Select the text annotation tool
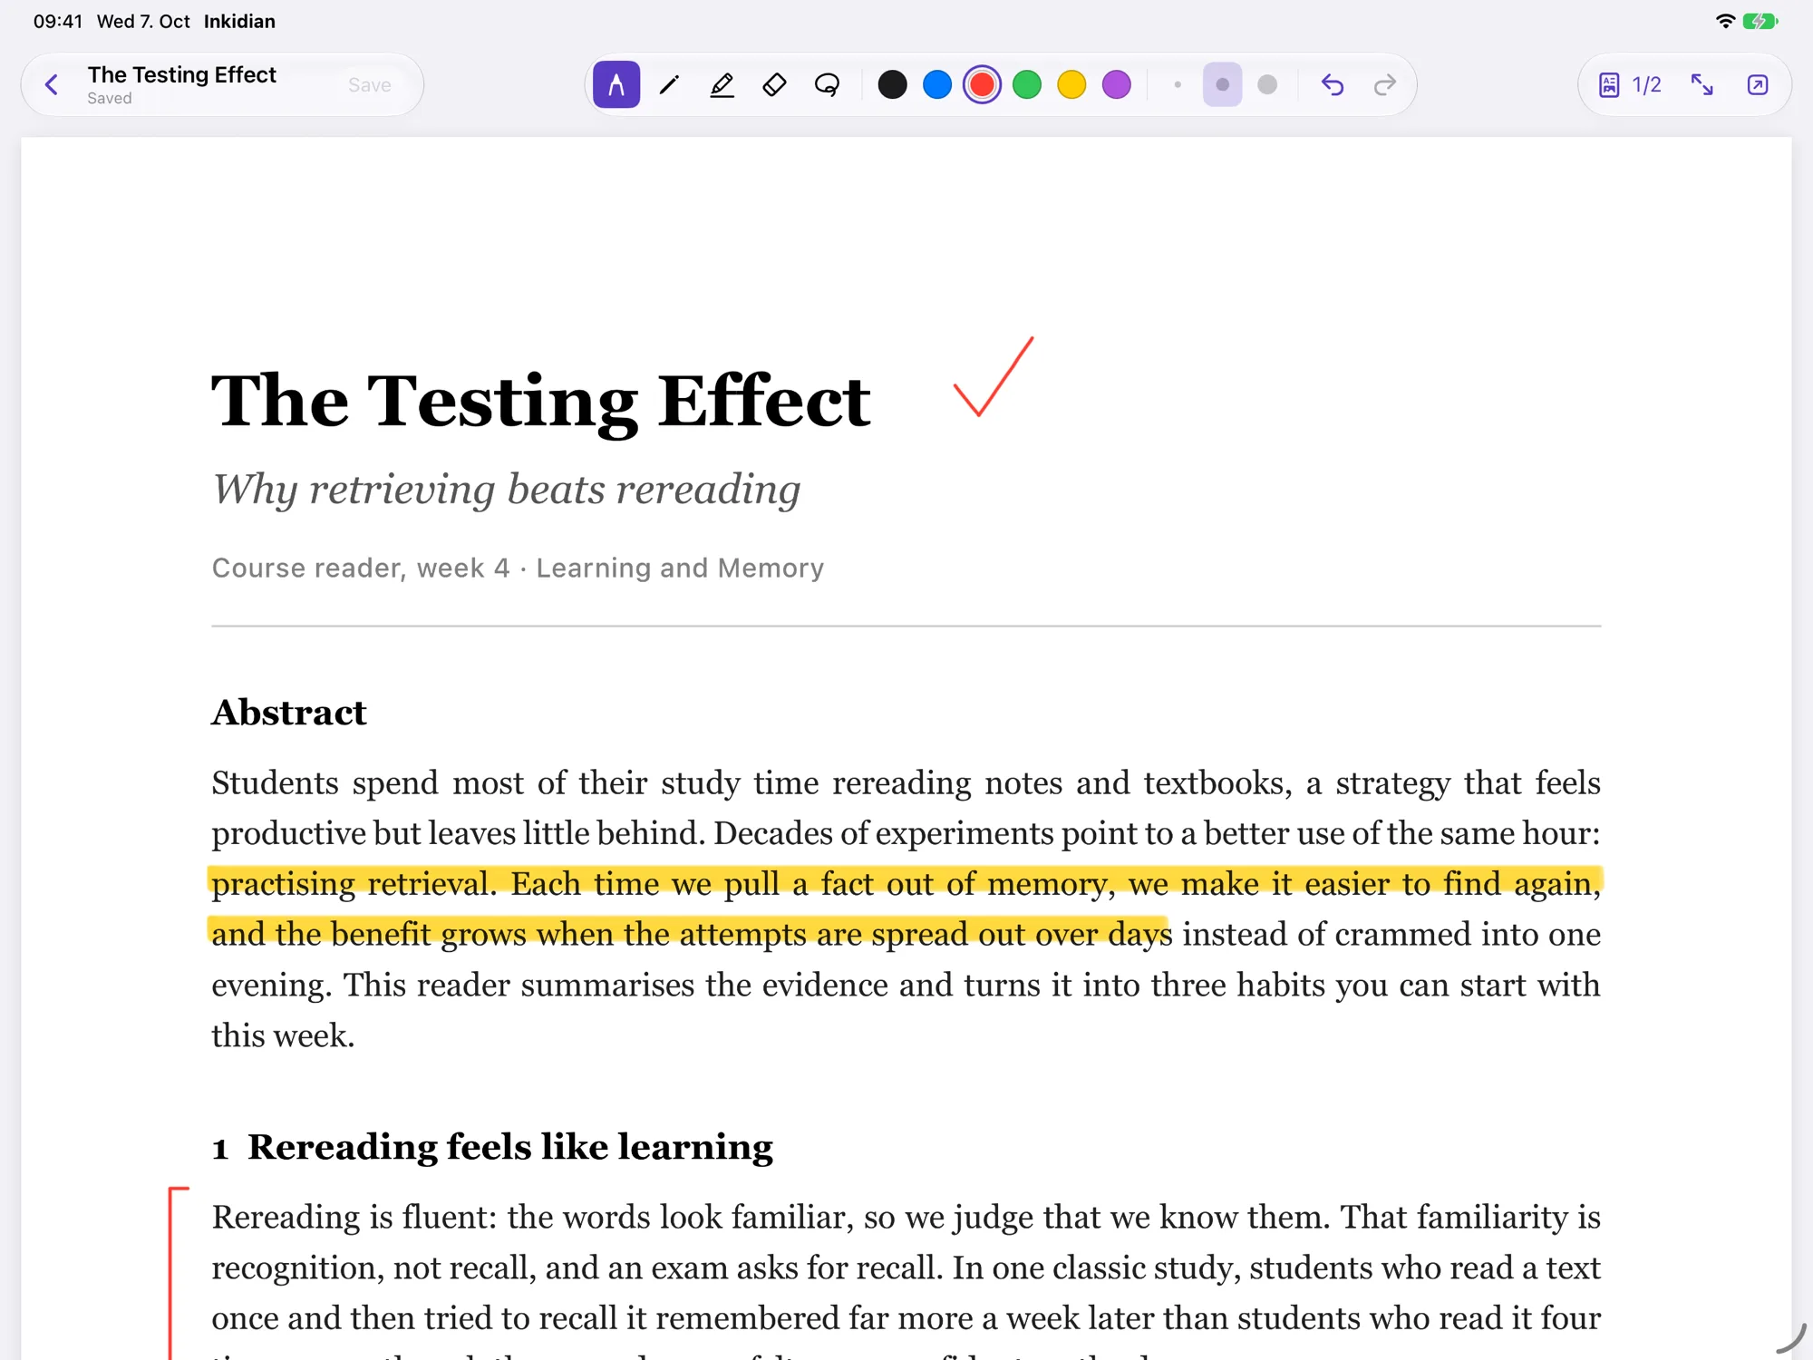Screen dimensions: 1813x1360 pos(616,85)
